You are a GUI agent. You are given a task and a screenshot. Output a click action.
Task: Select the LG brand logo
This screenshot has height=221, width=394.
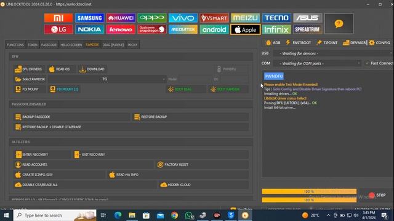tap(58, 29)
